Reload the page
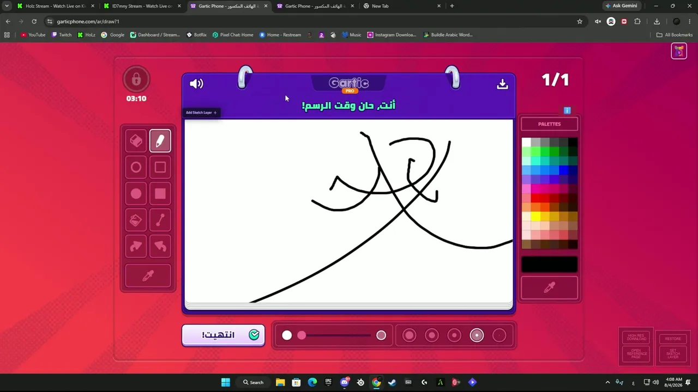The image size is (698, 392). (34, 21)
